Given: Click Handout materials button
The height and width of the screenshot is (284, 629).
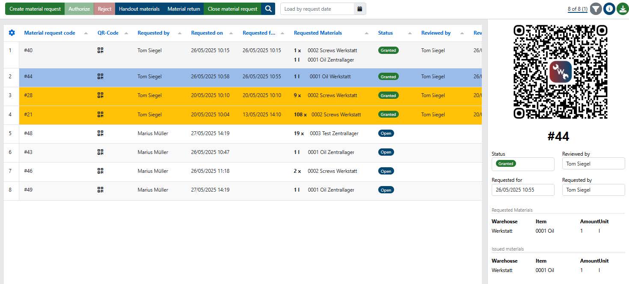Looking at the screenshot, I should tap(139, 9).
